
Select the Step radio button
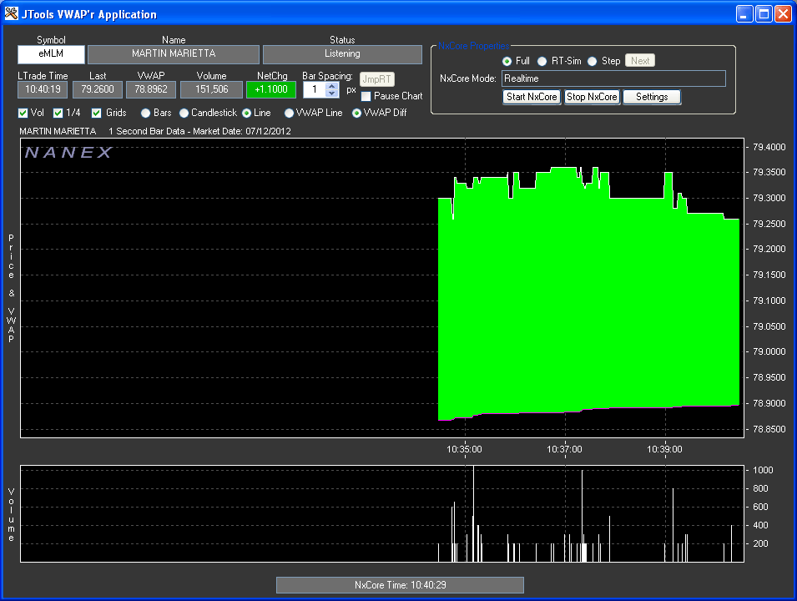pyautogui.click(x=593, y=61)
